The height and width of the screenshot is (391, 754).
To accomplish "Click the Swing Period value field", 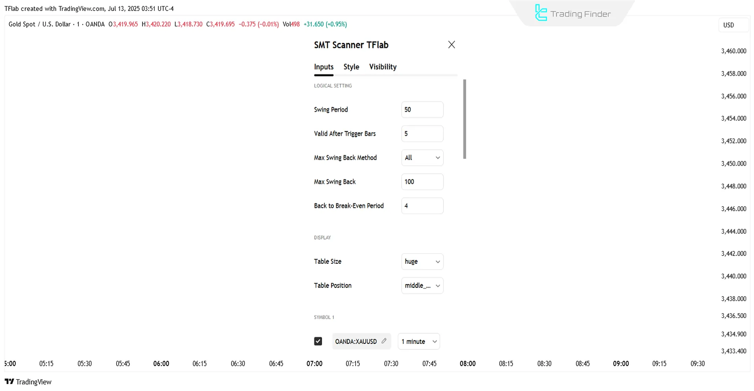I will [x=422, y=110].
